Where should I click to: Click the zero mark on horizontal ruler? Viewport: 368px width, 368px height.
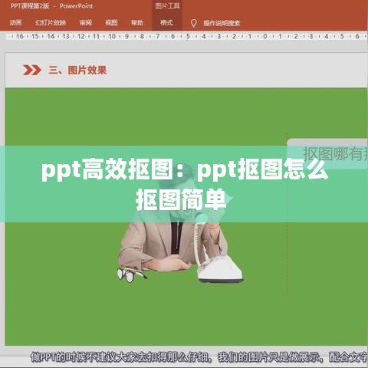pyautogui.click(x=265, y=36)
